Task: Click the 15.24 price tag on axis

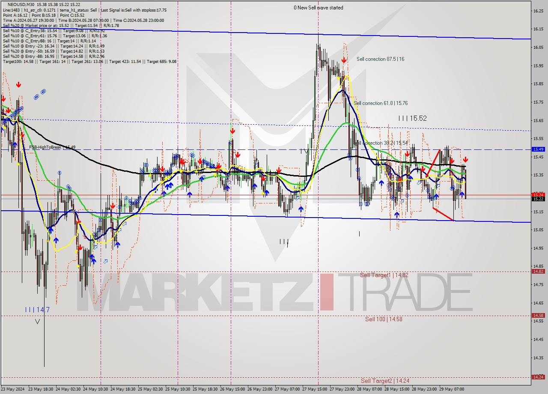Action: [x=538, y=195]
